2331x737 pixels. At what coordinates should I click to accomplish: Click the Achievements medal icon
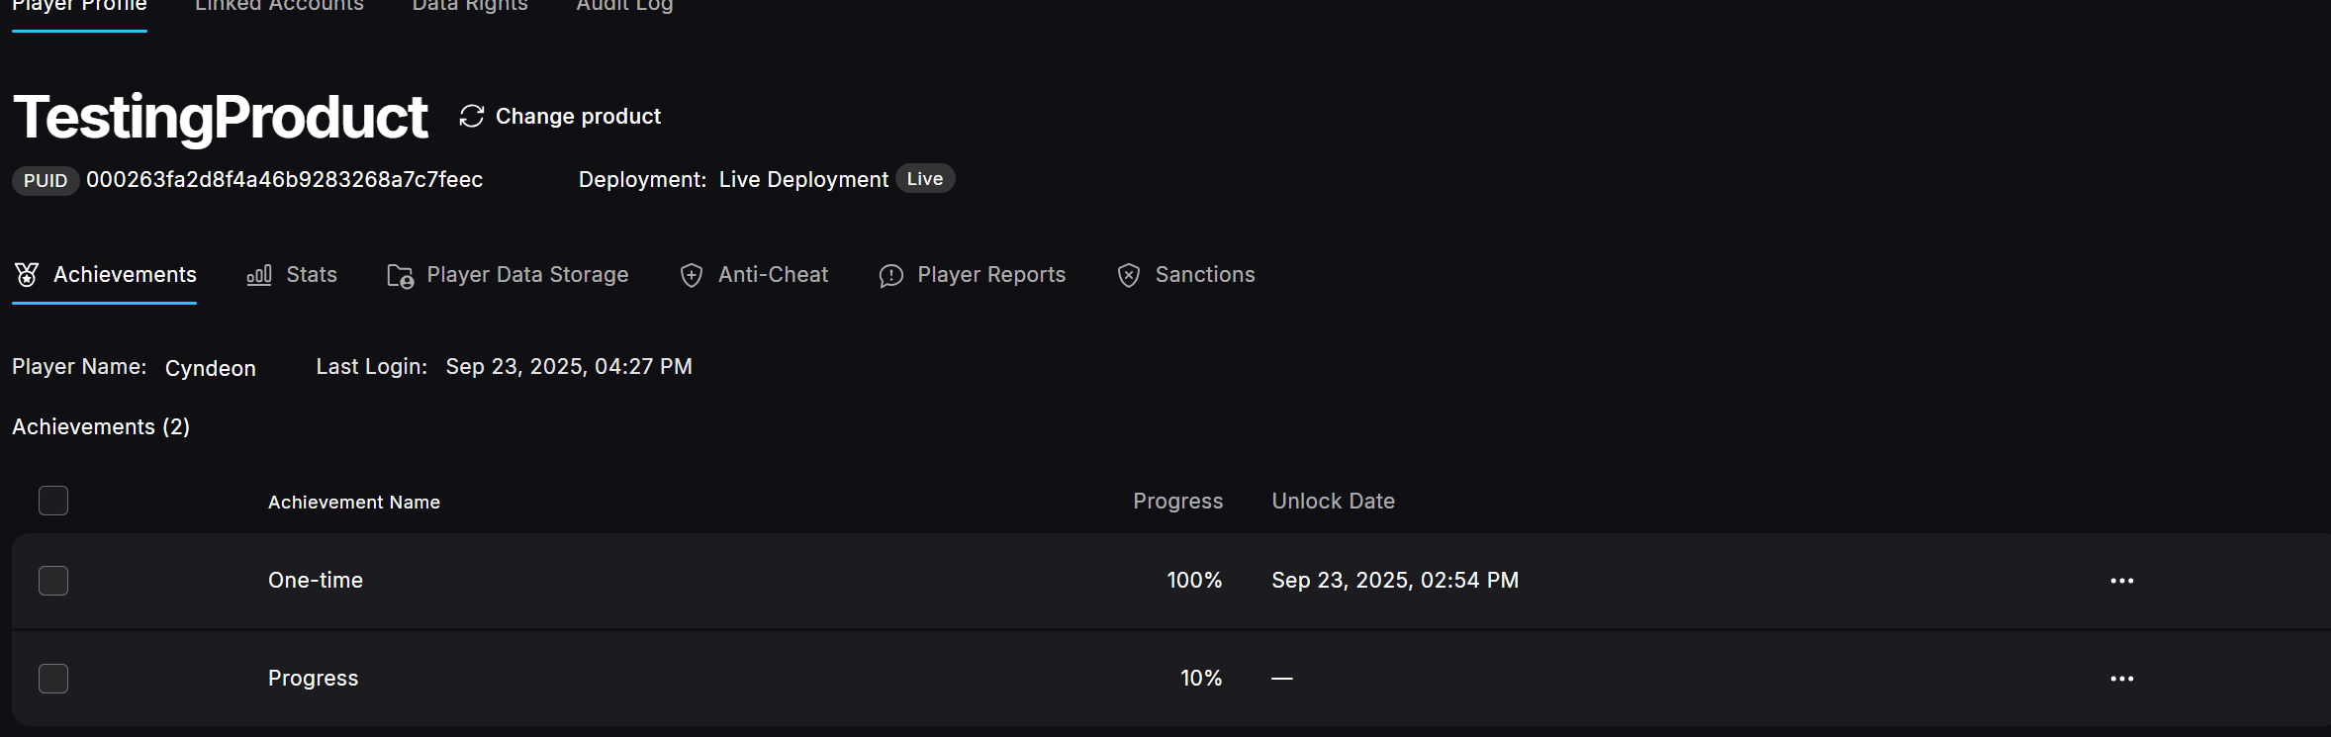click(27, 275)
